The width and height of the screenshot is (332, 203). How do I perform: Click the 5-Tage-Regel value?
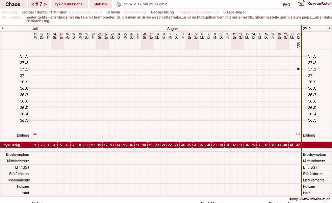coord(234,12)
